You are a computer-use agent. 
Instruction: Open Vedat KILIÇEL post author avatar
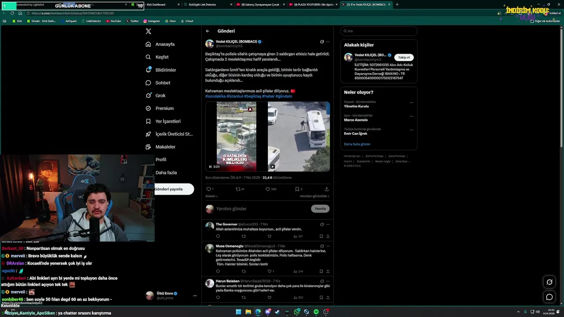pos(210,44)
